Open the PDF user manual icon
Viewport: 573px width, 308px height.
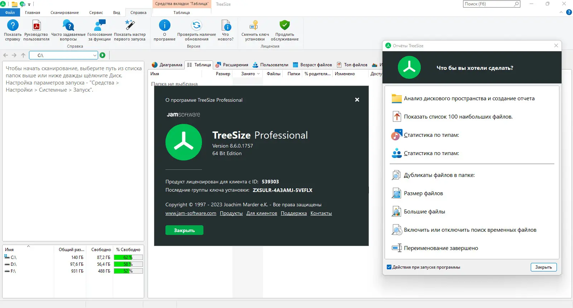click(x=36, y=25)
